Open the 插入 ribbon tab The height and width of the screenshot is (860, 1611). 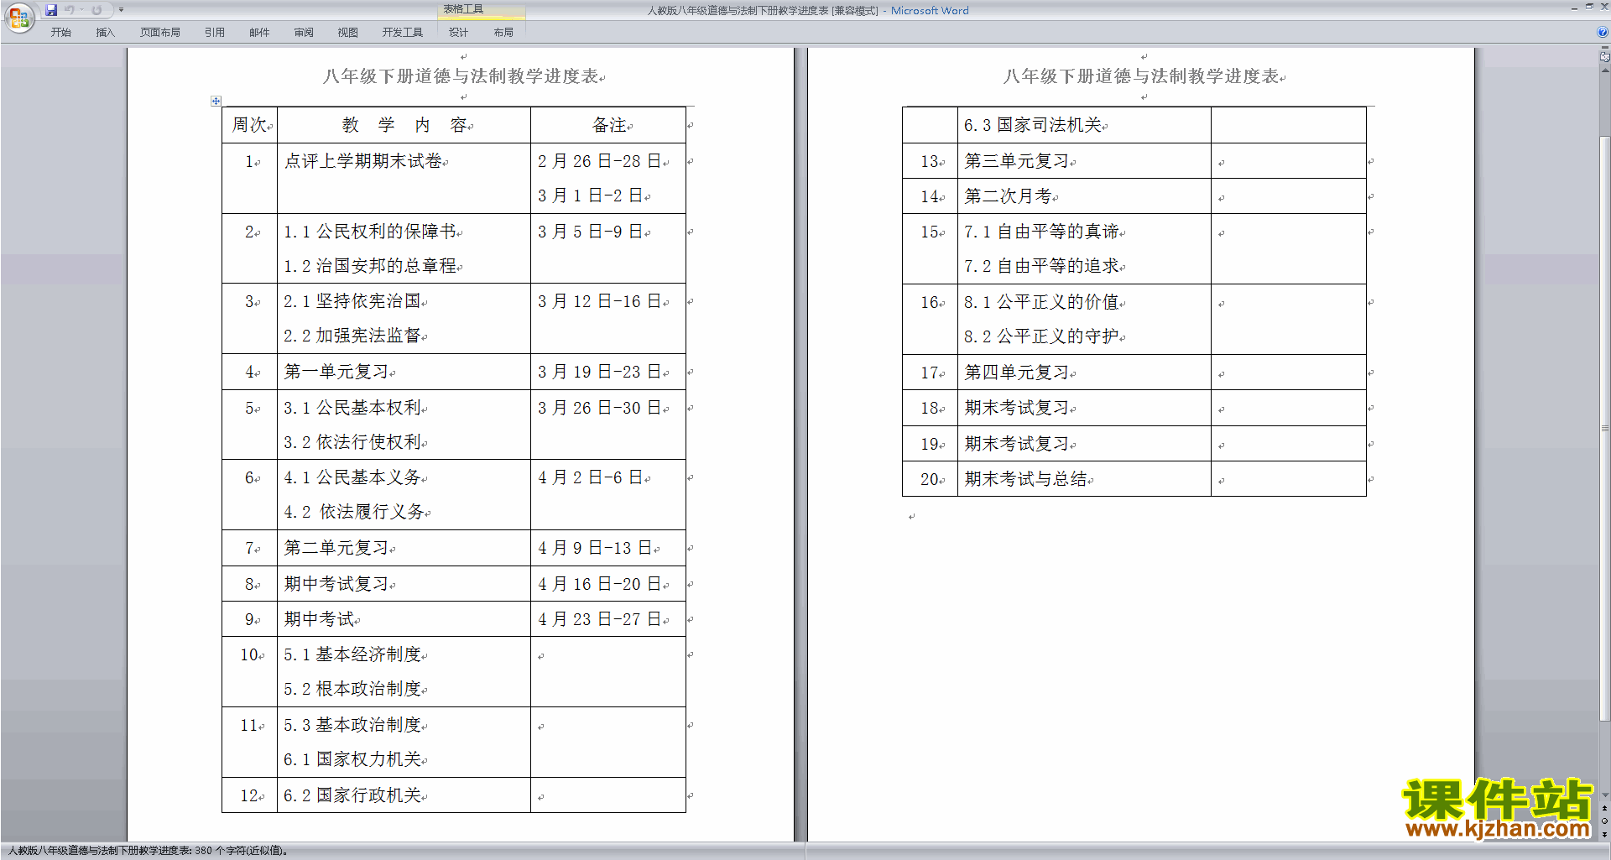pyautogui.click(x=106, y=32)
